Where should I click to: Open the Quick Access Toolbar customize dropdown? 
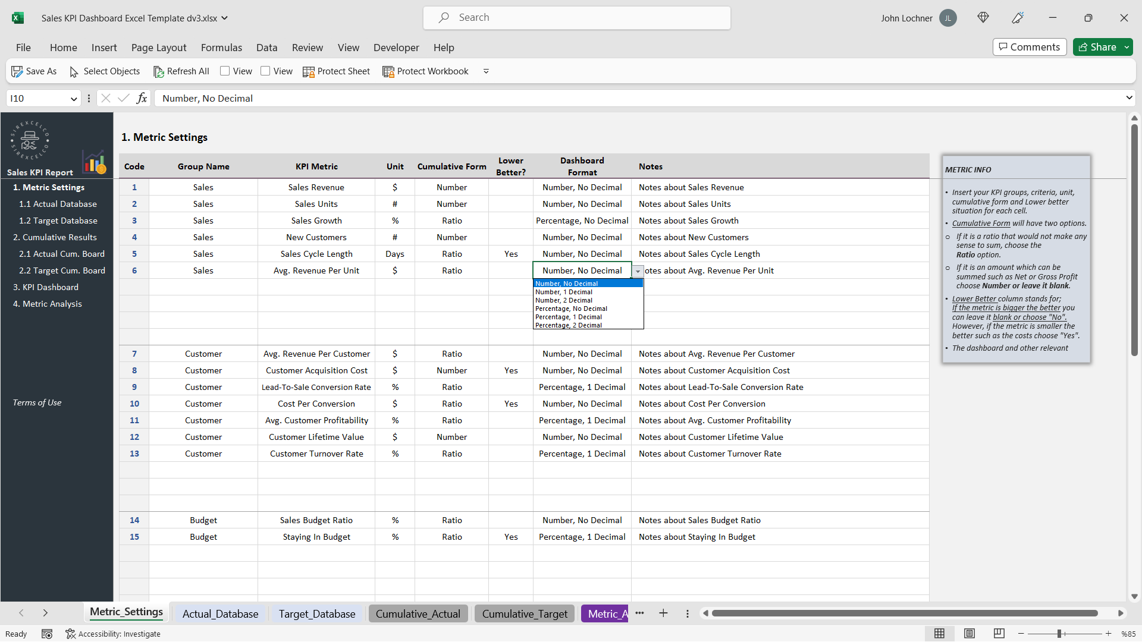pyautogui.click(x=486, y=71)
